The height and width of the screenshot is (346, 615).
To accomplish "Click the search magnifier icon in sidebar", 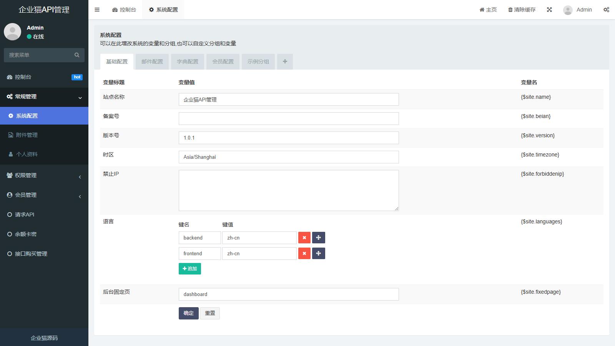I will point(77,55).
